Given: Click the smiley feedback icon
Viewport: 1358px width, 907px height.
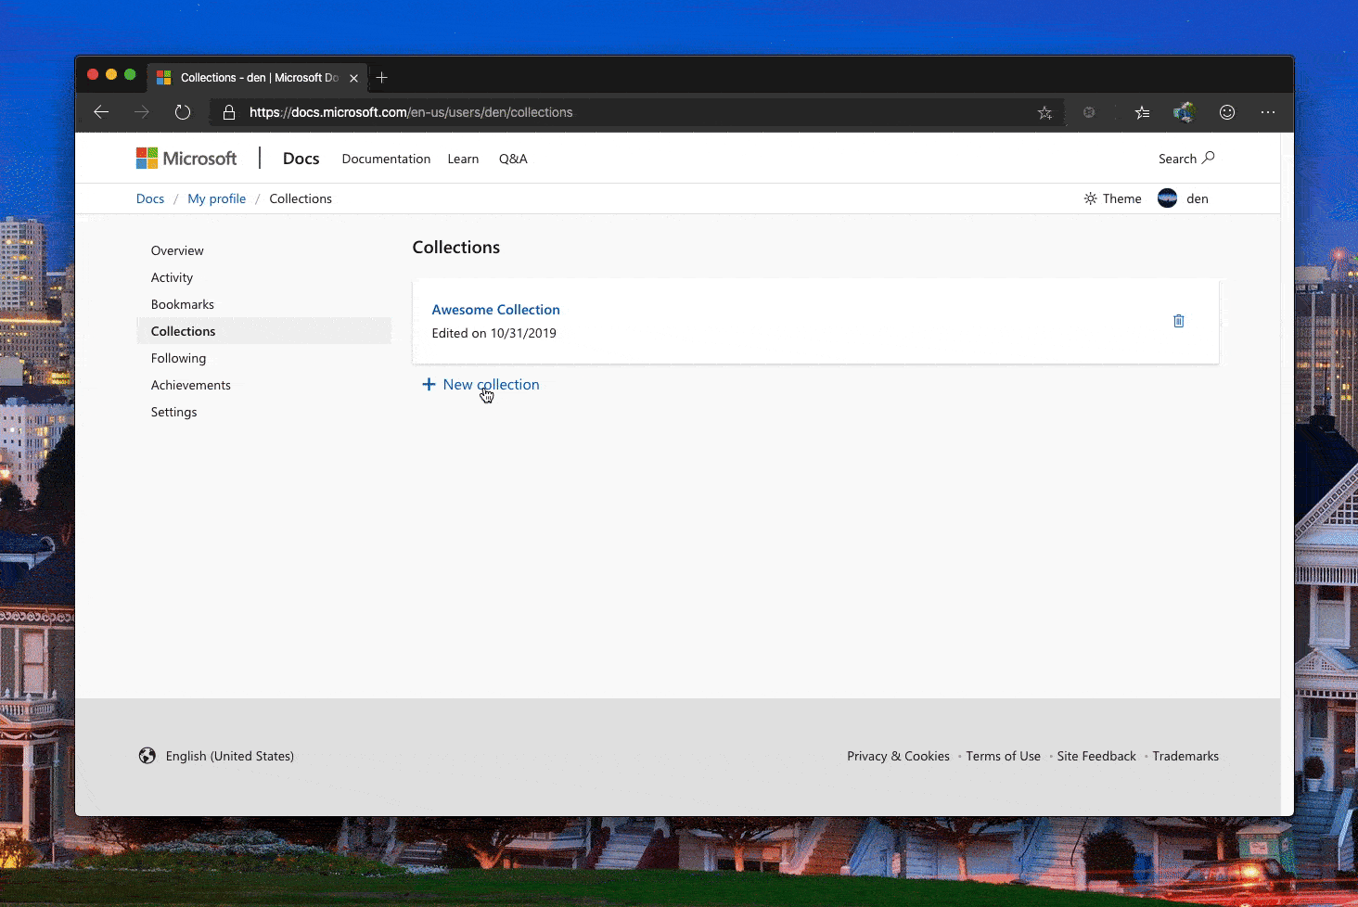Looking at the screenshot, I should 1227,112.
